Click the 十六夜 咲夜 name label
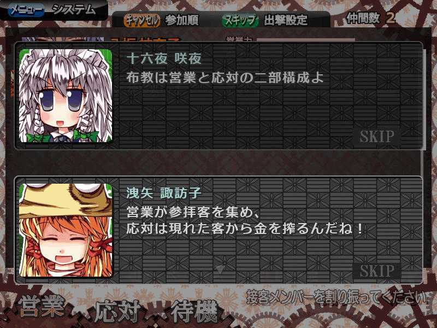The width and height of the screenshot is (437, 328). click(x=164, y=58)
